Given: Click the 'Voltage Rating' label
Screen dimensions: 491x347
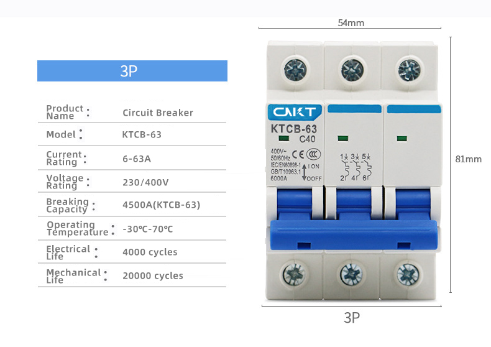Looking at the screenshot, I should (65, 182).
